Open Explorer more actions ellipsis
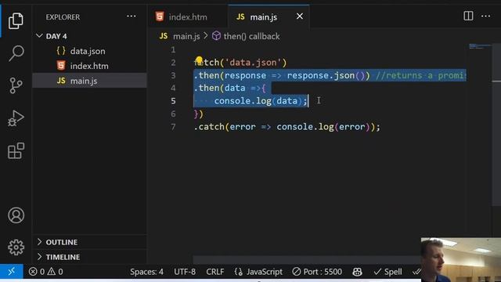The image size is (501, 282). (132, 16)
